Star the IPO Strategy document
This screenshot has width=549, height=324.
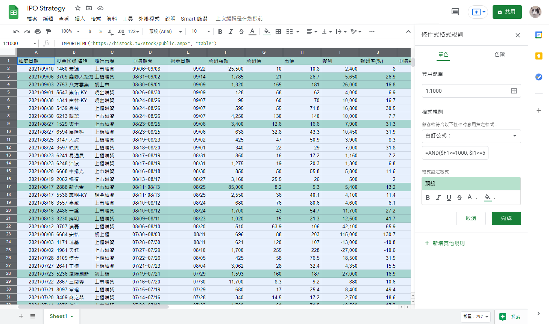[78, 8]
